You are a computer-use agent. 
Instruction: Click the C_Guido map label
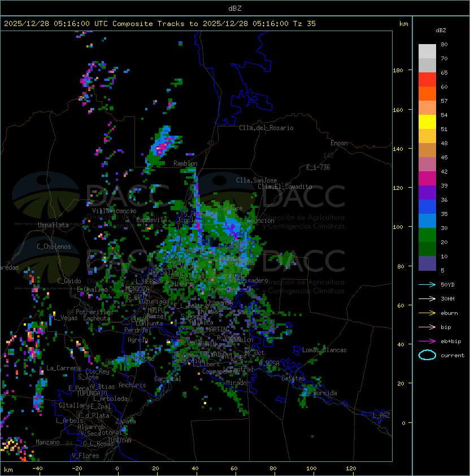(x=69, y=281)
